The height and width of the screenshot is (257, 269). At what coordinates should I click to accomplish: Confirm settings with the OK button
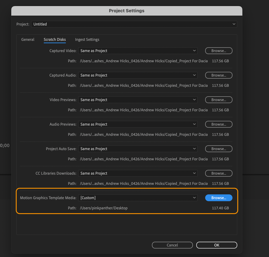pyautogui.click(x=217, y=245)
